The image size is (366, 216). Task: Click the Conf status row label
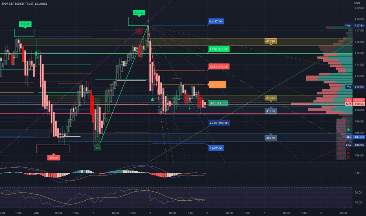point(341,130)
